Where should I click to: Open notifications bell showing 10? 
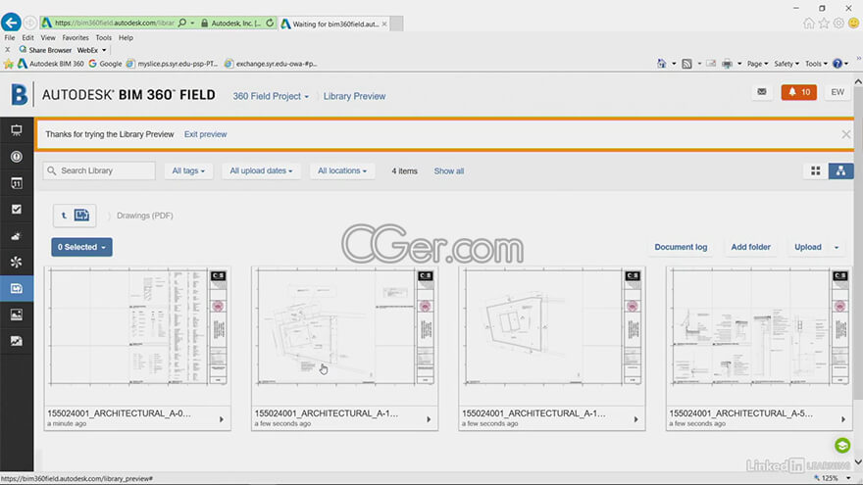[798, 92]
